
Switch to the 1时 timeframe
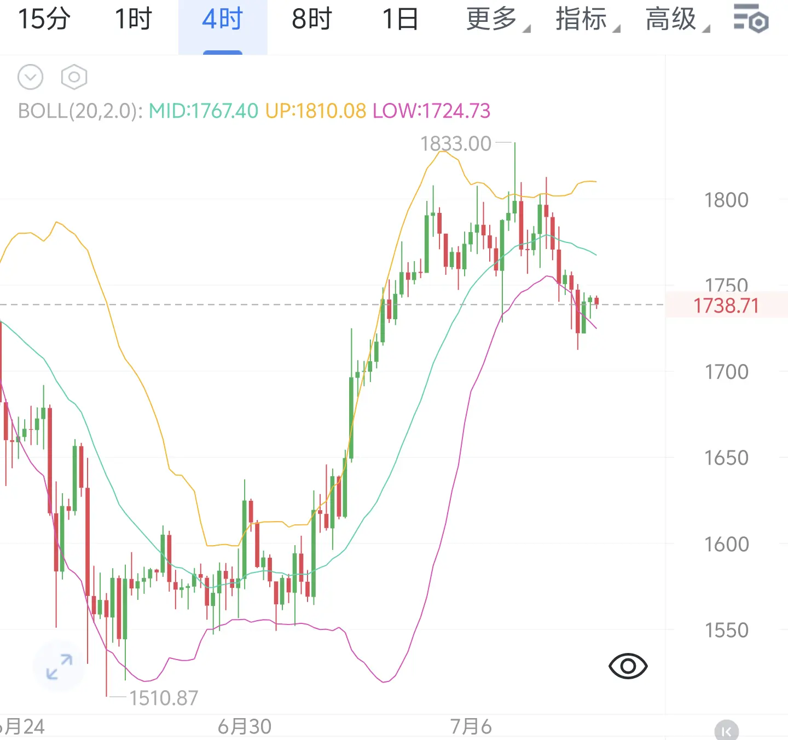coord(133,20)
